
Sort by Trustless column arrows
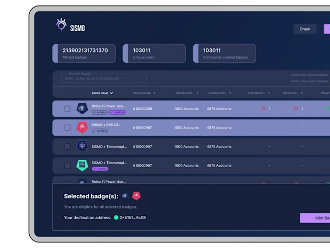coord(302,93)
